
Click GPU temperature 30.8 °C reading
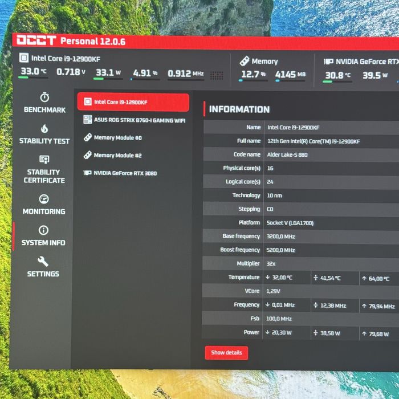(337, 75)
